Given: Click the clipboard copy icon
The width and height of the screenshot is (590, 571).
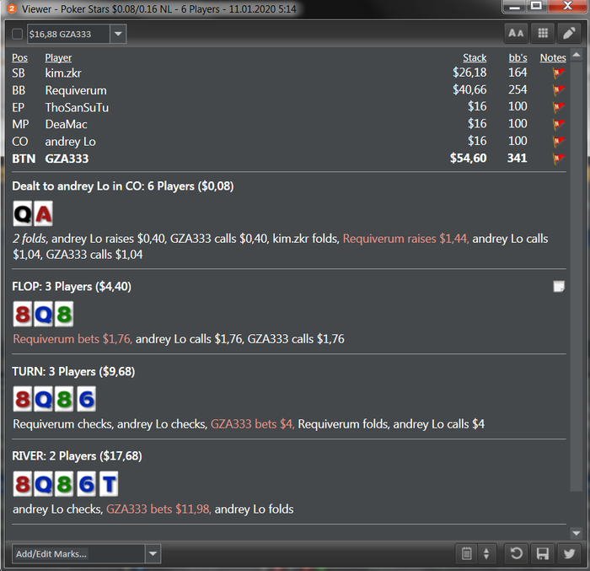Looking at the screenshot, I should click(467, 553).
